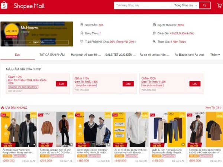Click the Mr.Hero shop avatar
Screen dimensions: 223x167
(12, 31)
